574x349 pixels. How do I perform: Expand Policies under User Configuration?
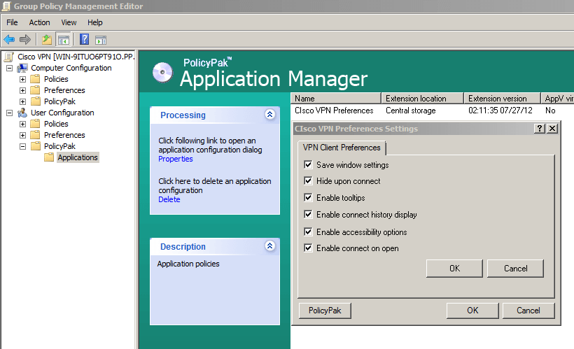(x=22, y=124)
